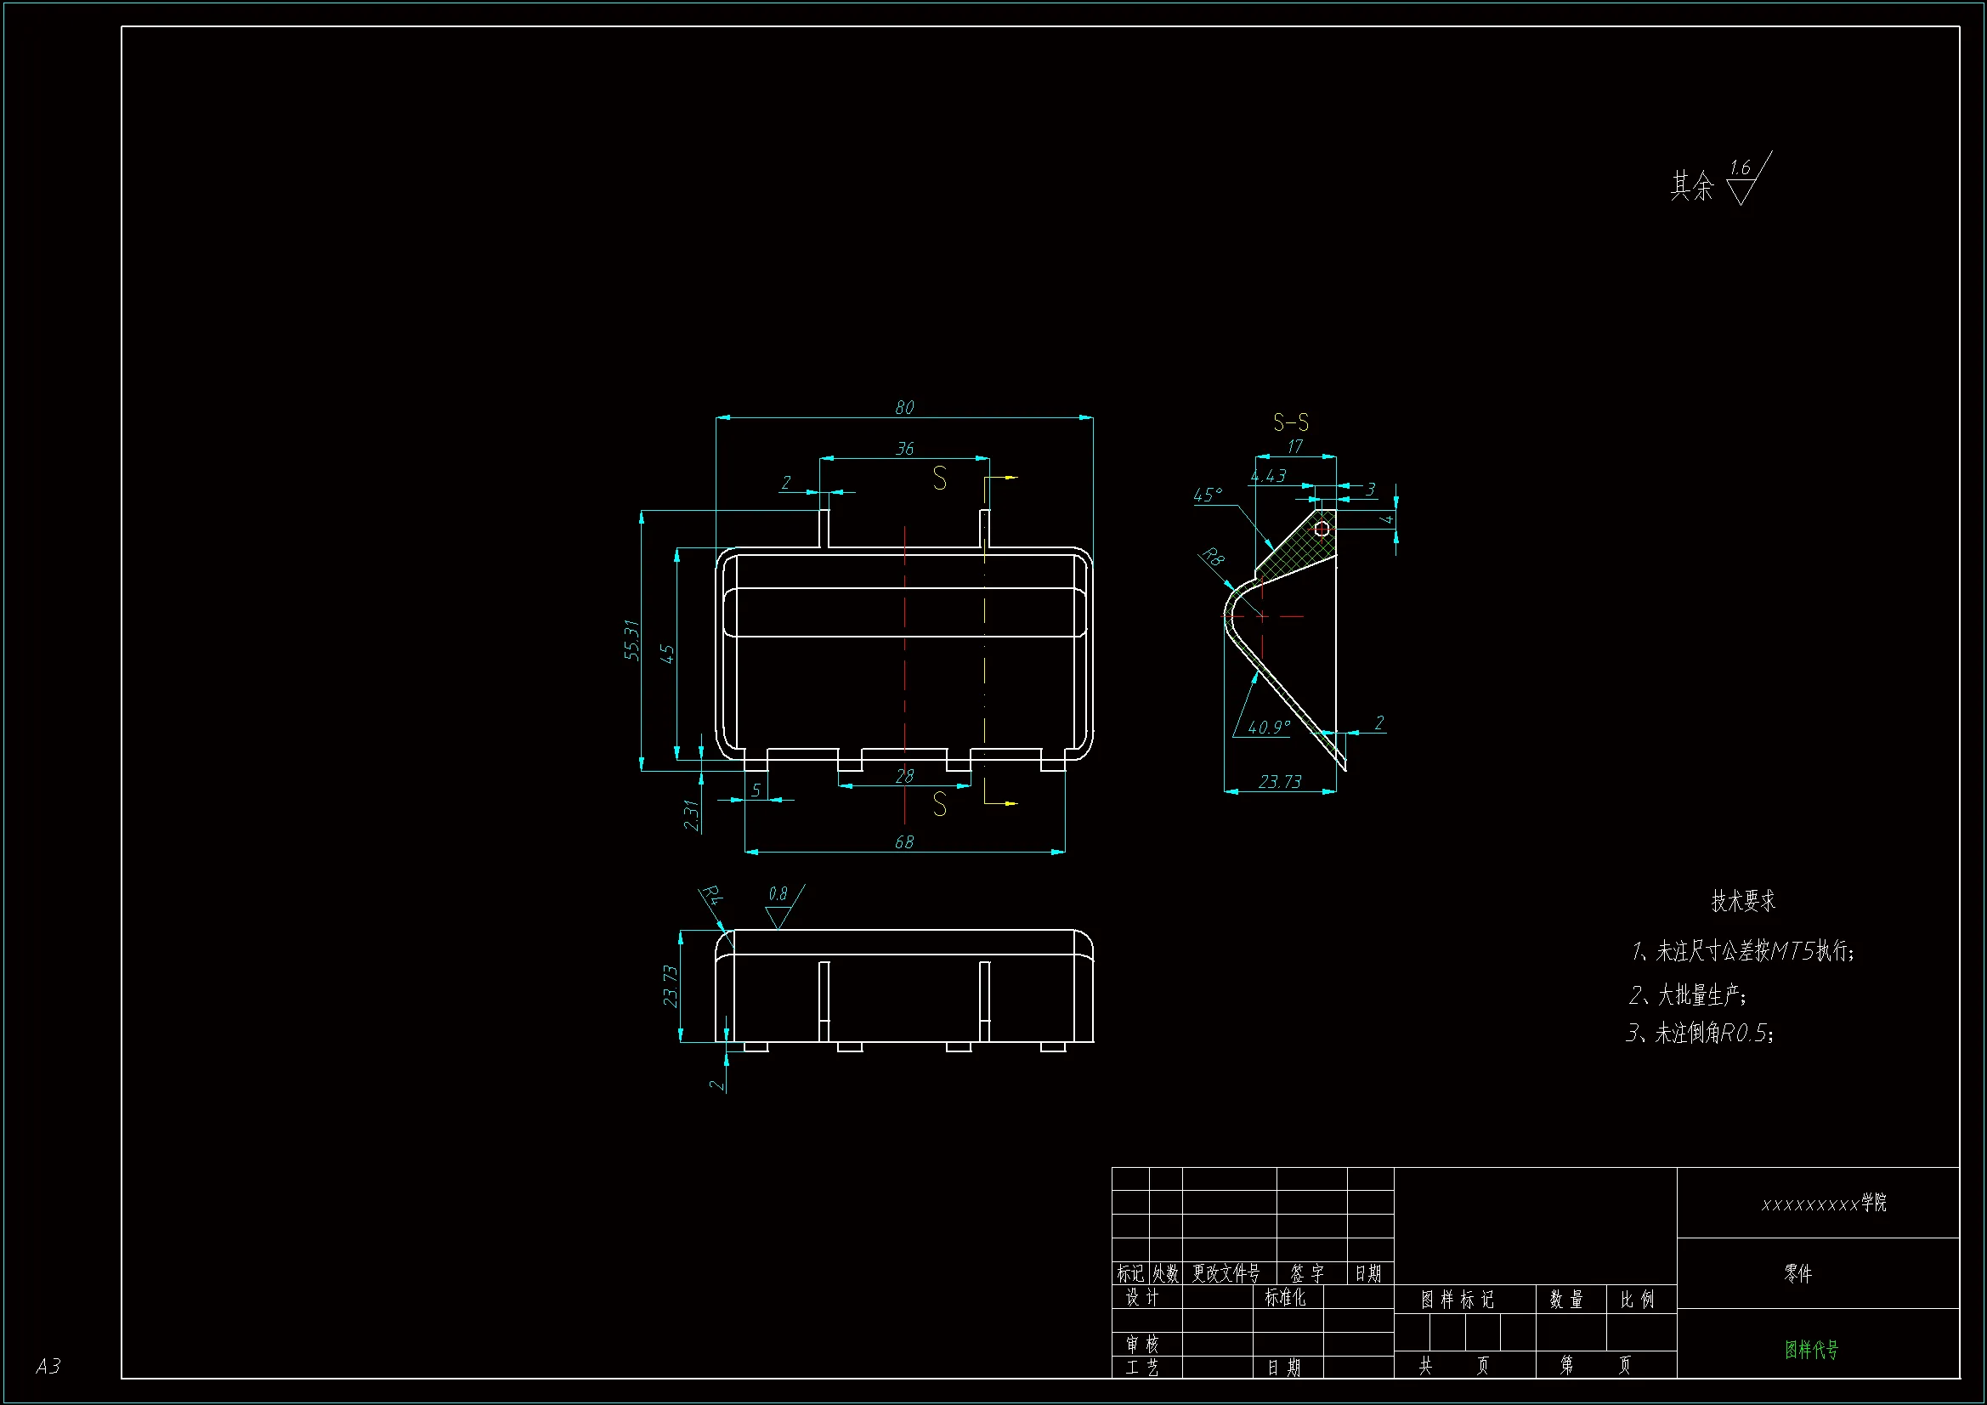Viewport: 1987px width, 1405px height.
Task: Click the 68 bottom dimension text
Action: [x=903, y=841]
